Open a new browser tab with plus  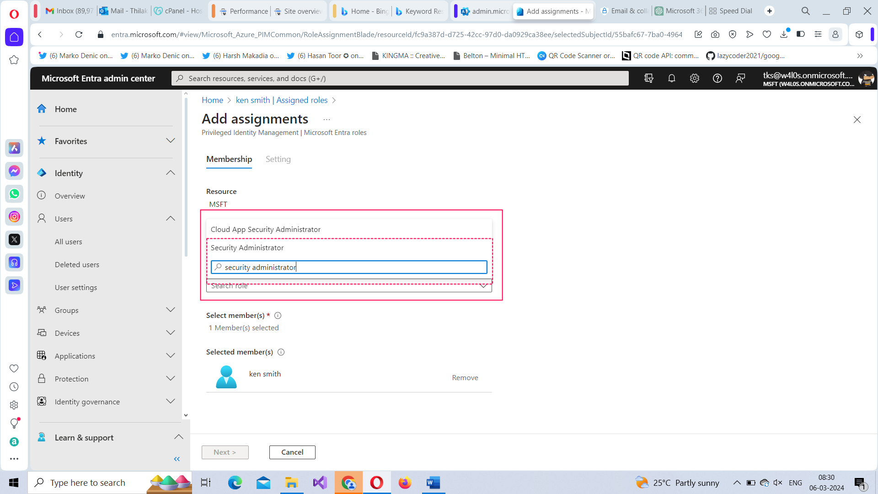[x=770, y=11]
